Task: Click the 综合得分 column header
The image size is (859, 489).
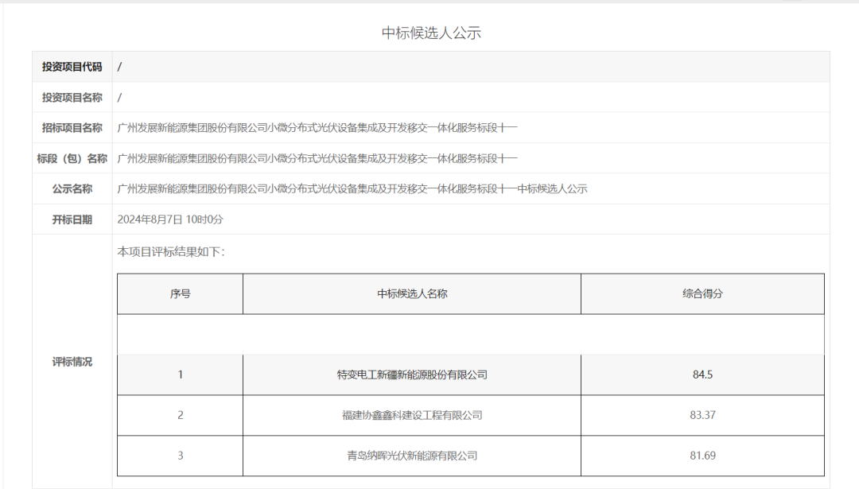Action: coord(702,293)
